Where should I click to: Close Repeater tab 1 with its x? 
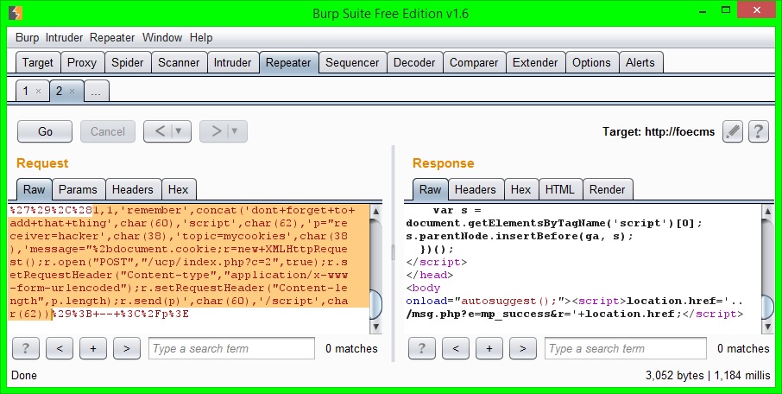[x=38, y=92]
